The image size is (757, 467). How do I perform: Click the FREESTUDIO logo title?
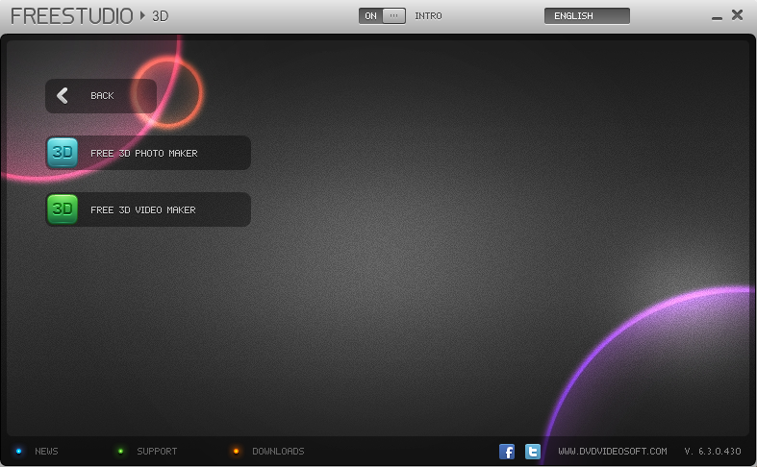pyautogui.click(x=72, y=16)
